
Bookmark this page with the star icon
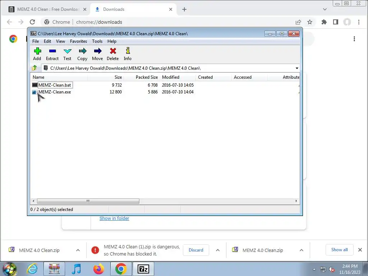coord(310,22)
